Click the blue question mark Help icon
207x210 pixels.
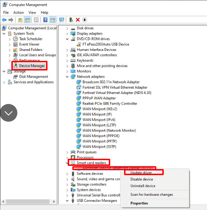coord(45,20)
